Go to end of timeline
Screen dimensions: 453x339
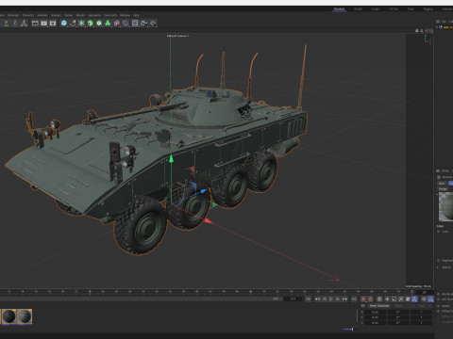pos(354,299)
